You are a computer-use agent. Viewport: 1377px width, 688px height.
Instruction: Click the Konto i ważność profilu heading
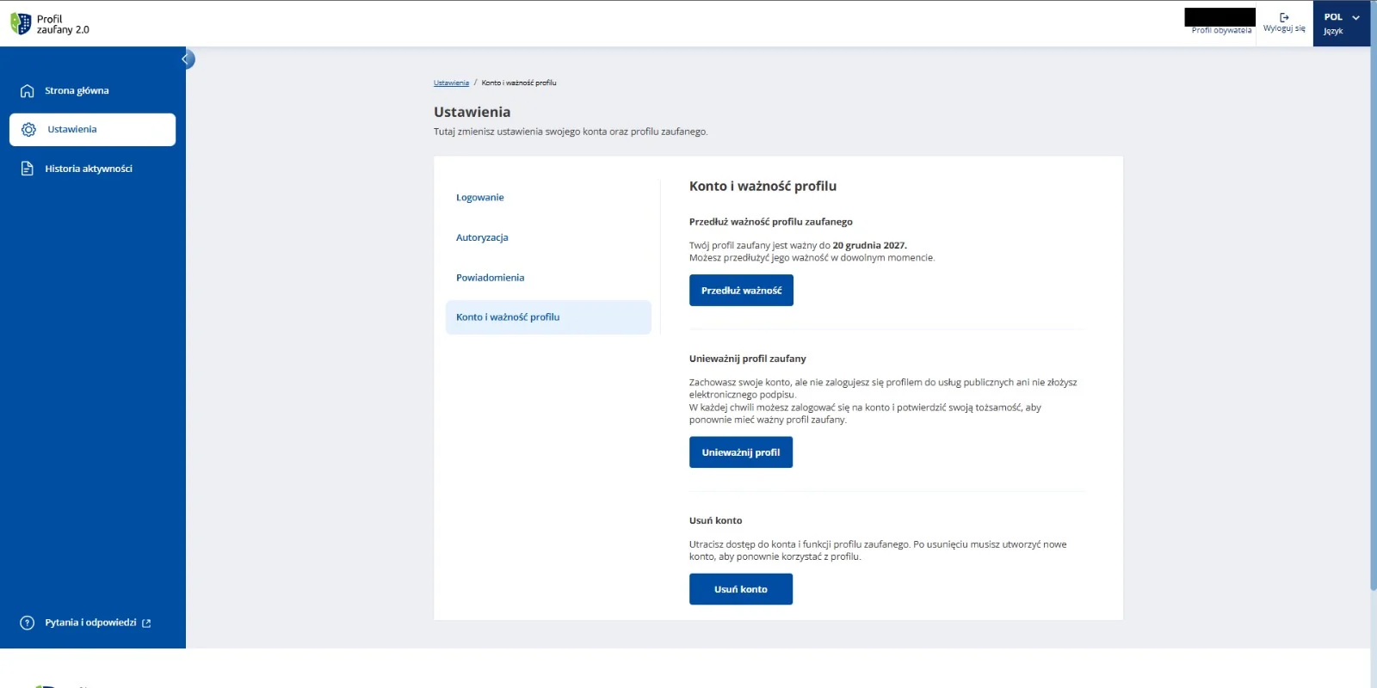pos(763,187)
